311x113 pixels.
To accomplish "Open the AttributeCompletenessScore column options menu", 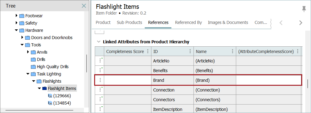I will coord(297,52).
